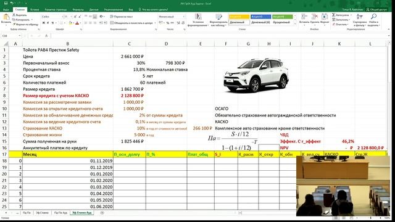Switch to the Данные tab
The width and height of the screenshot is (395, 222).
click(94, 10)
